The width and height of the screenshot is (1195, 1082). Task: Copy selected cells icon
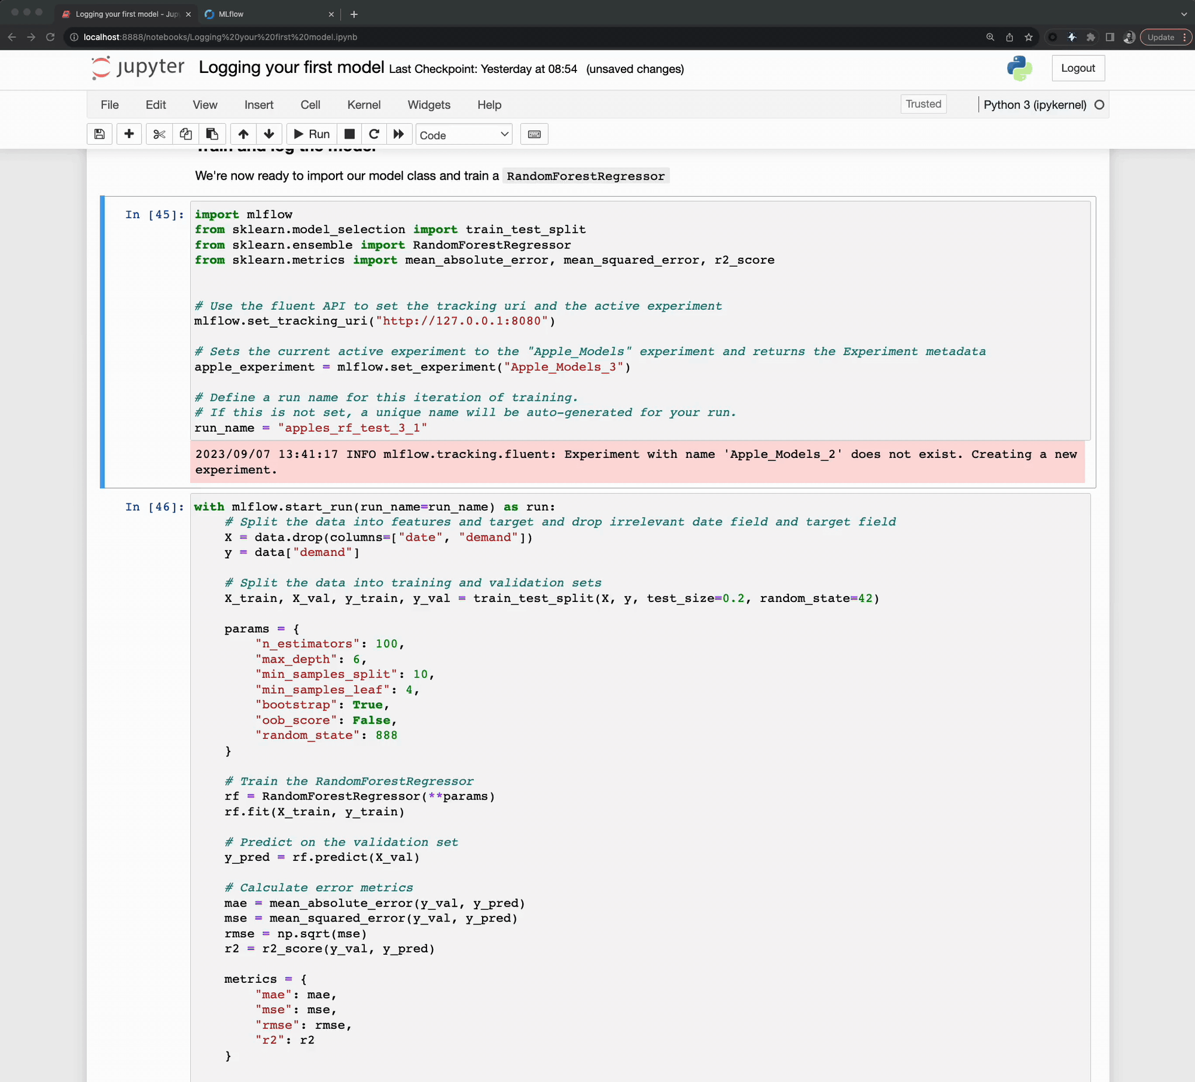click(x=186, y=135)
